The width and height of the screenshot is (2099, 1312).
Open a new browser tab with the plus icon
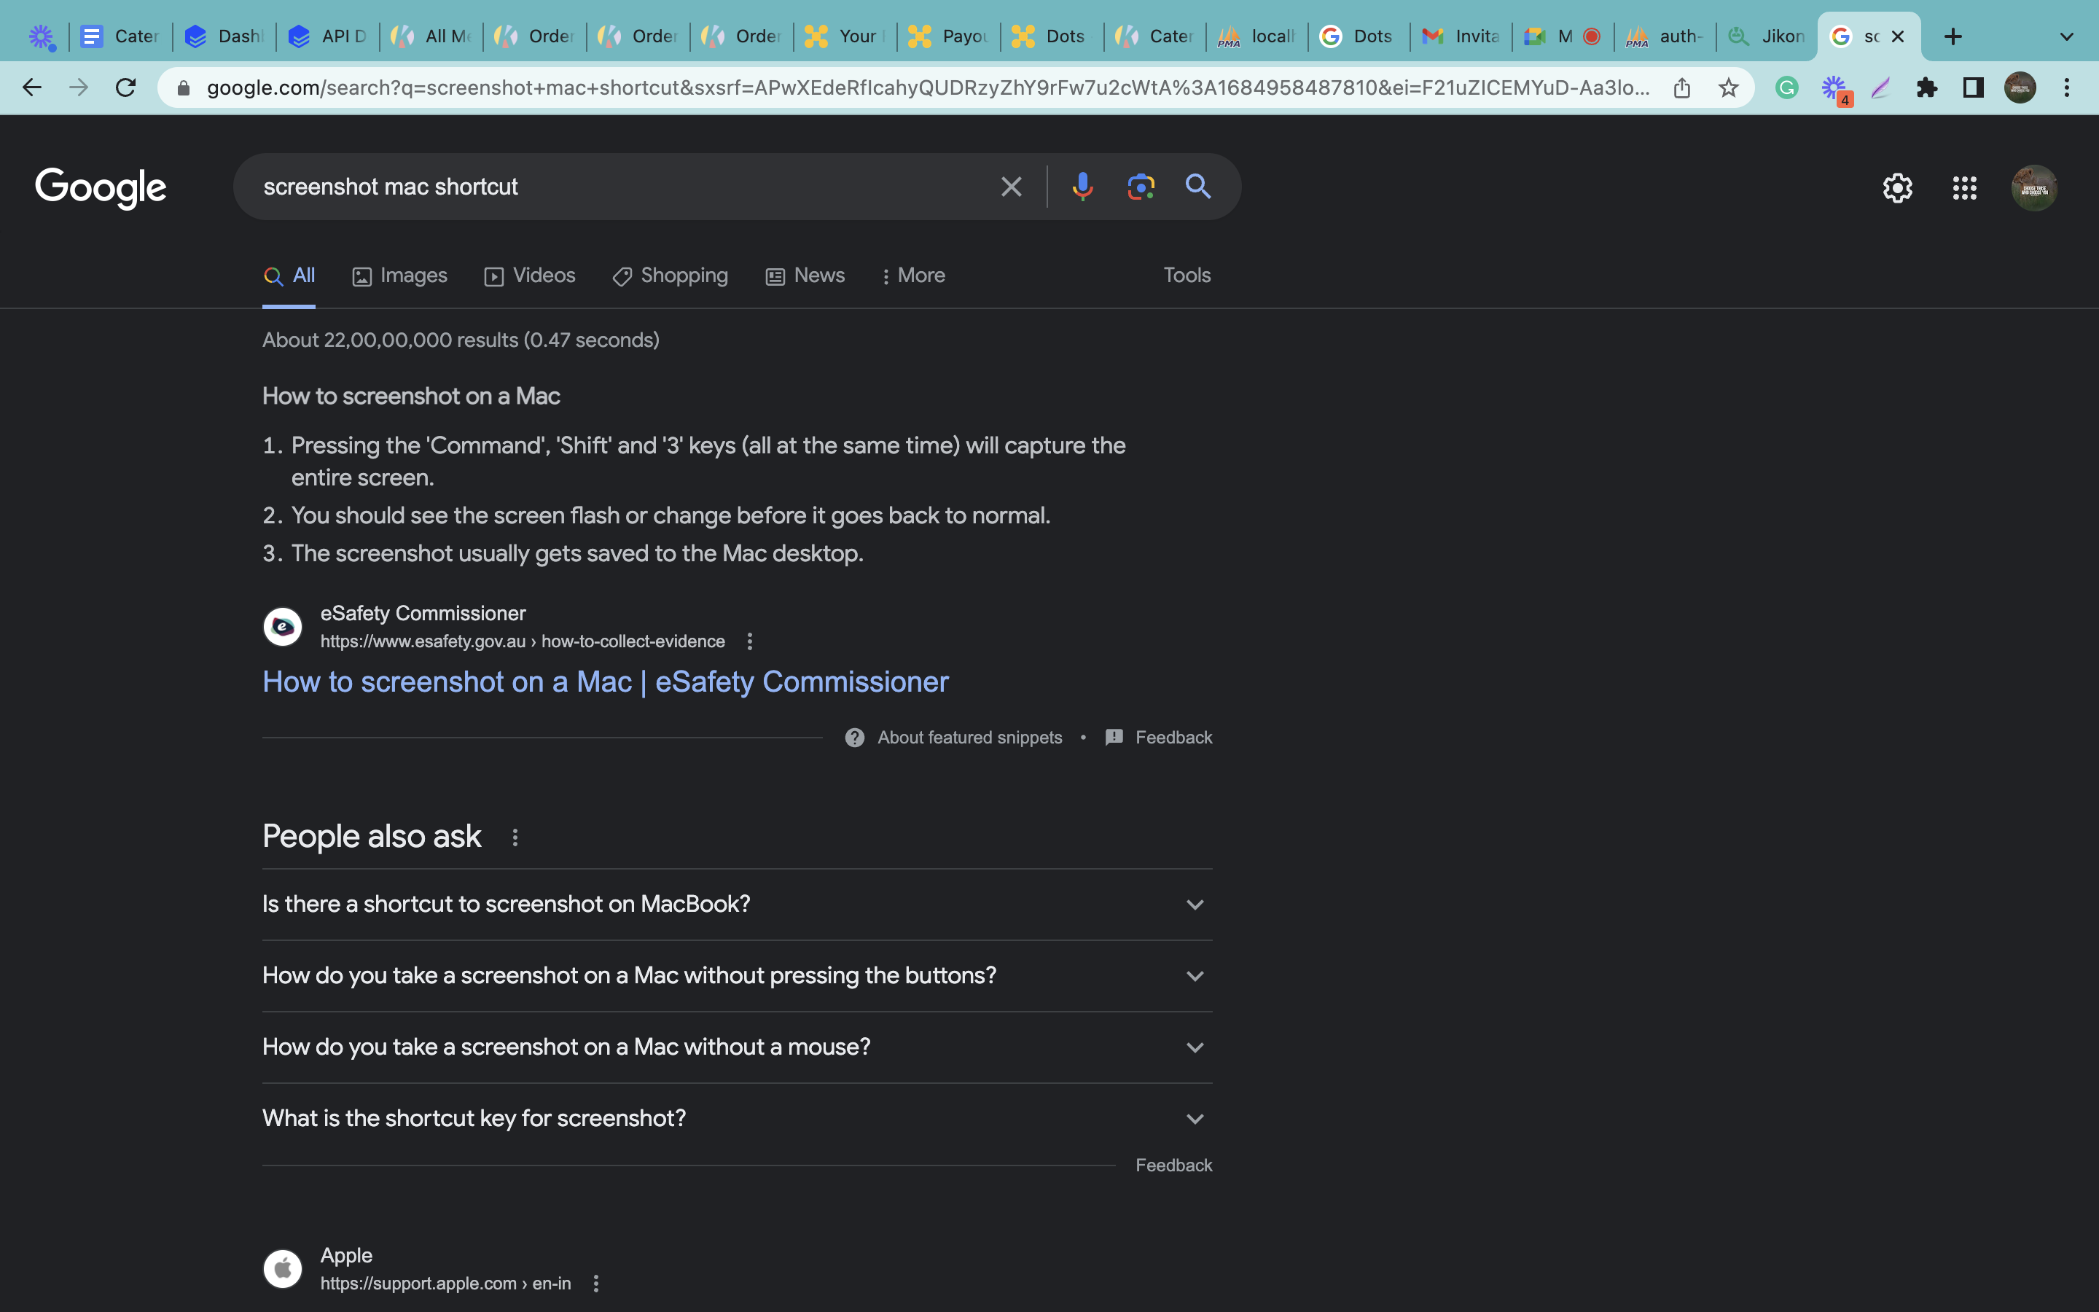point(1953,36)
